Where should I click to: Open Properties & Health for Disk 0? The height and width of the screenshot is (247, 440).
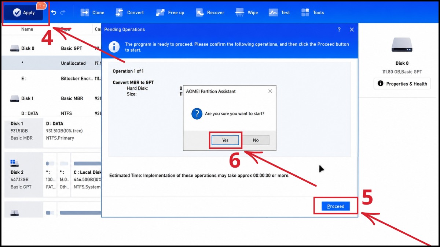[402, 84]
